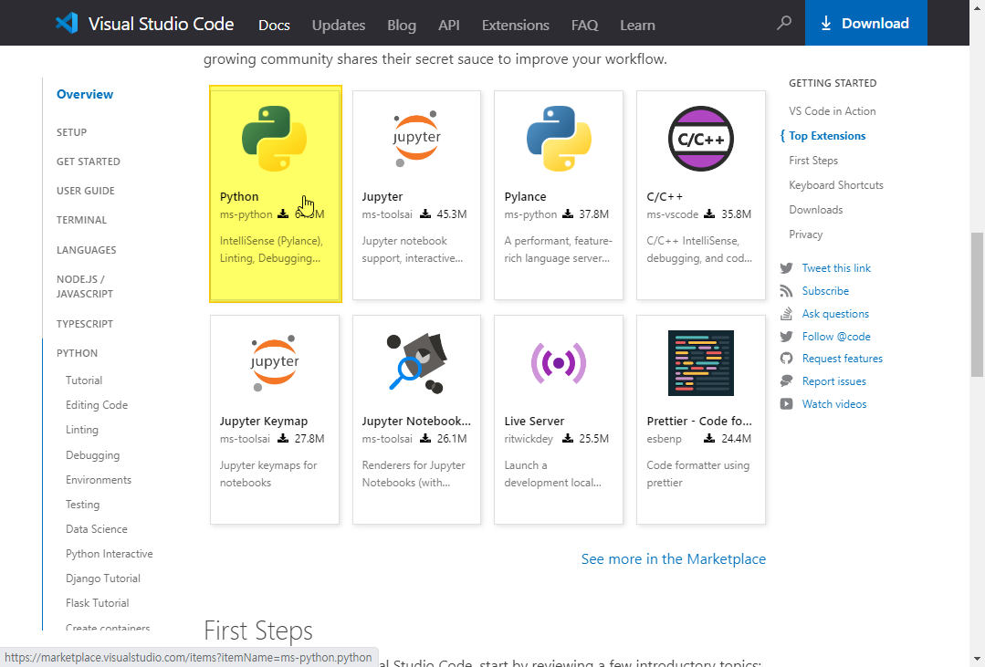The image size is (985, 667).
Task: Open the Jupyter Keymap extension title
Action: click(263, 421)
